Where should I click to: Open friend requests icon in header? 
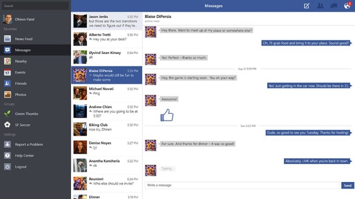point(320,6)
